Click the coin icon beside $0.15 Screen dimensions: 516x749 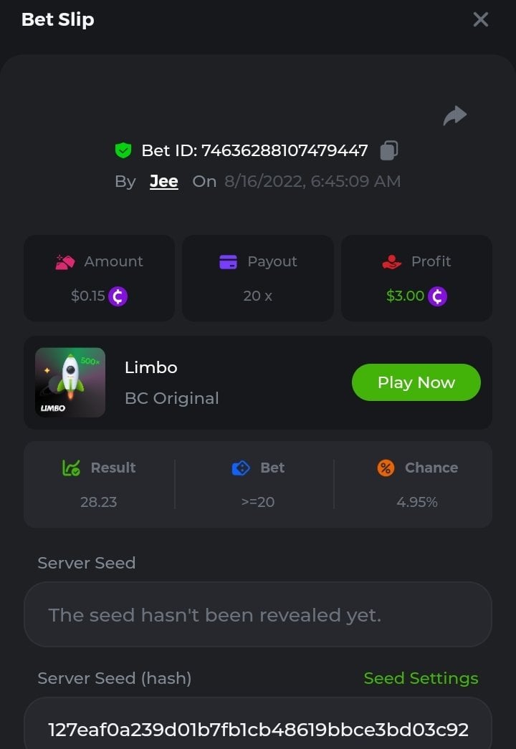pos(118,296)
